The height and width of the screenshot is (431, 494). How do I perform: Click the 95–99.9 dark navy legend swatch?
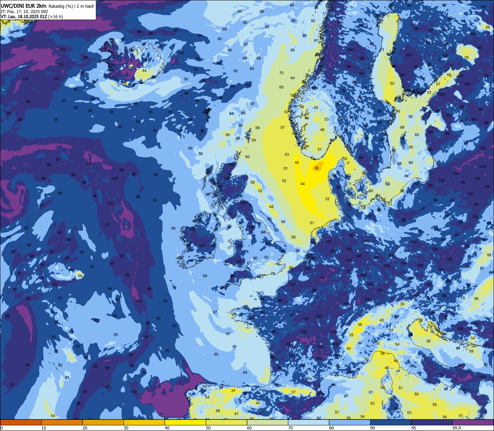pos(432,422)
